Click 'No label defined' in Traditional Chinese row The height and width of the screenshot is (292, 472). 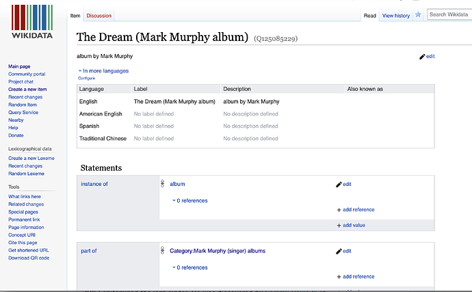154,138
